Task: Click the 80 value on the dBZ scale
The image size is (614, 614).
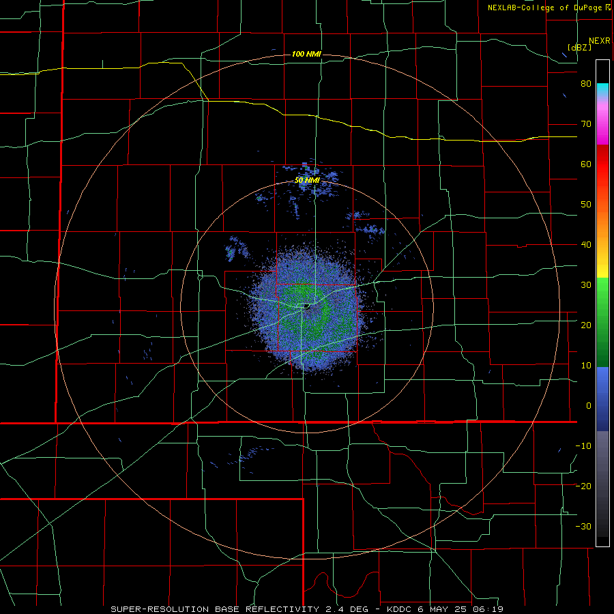Action: click(x=586, y=84)
